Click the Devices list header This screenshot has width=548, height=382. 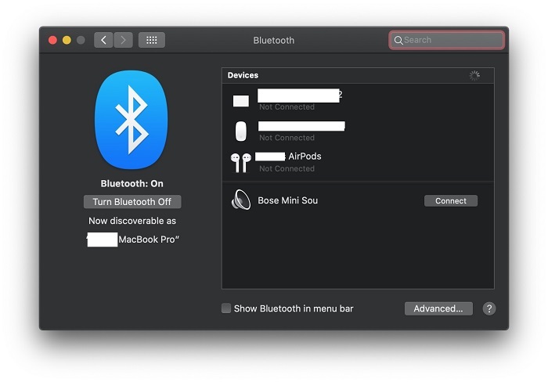(x=358, y=75)
